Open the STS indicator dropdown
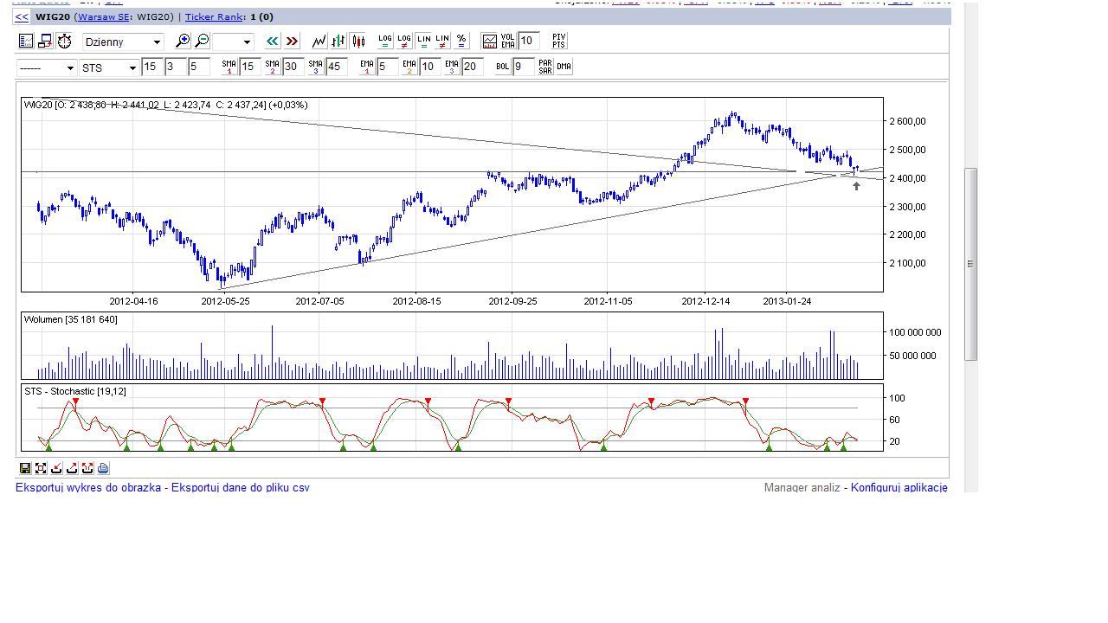 coord(109,67)
